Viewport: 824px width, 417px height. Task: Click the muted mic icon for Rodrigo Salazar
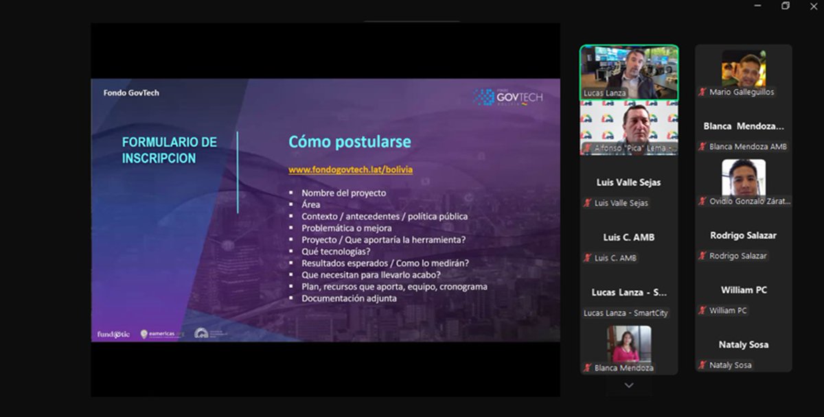(702, 256)
